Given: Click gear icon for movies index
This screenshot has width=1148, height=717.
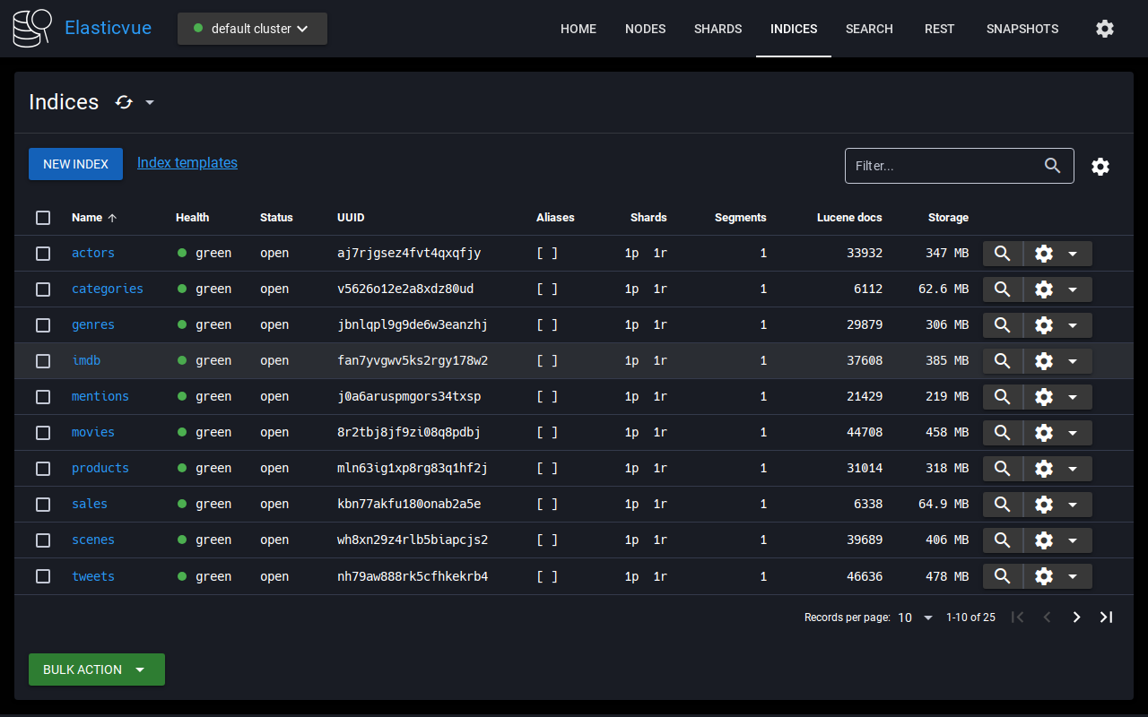Looking at the screenshot, I should [x=1044, y=433].
